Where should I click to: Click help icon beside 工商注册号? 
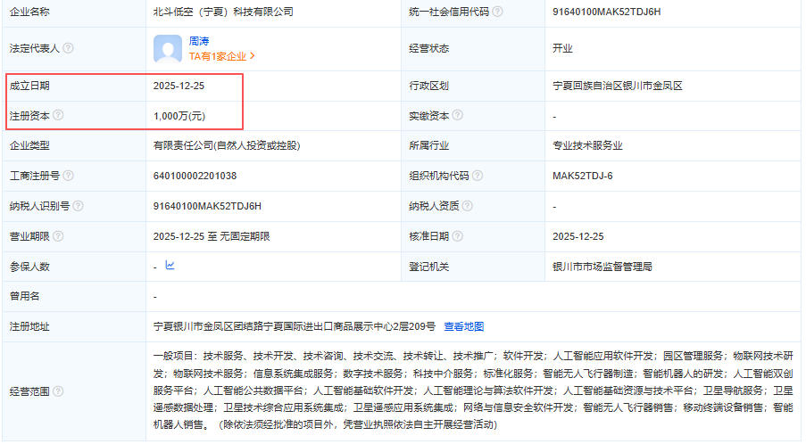tap(68, 176)
